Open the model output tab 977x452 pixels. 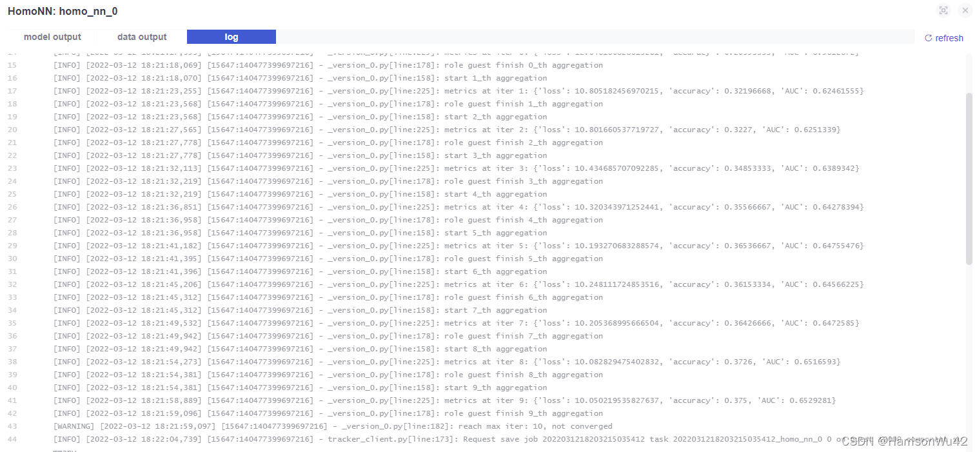click(x=52, y=37)
